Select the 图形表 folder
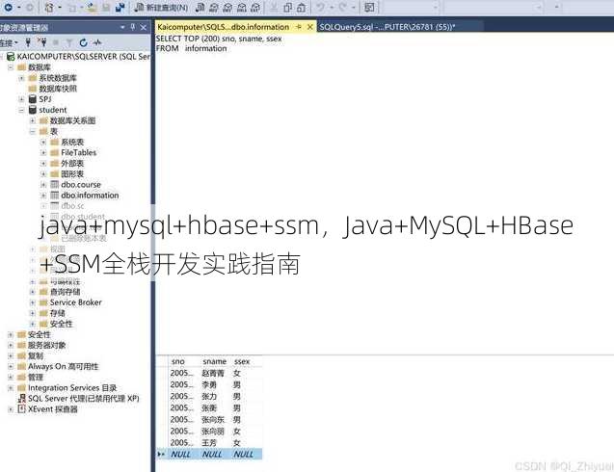Viewport: 614px width, 472px height. tap(72, 173)
